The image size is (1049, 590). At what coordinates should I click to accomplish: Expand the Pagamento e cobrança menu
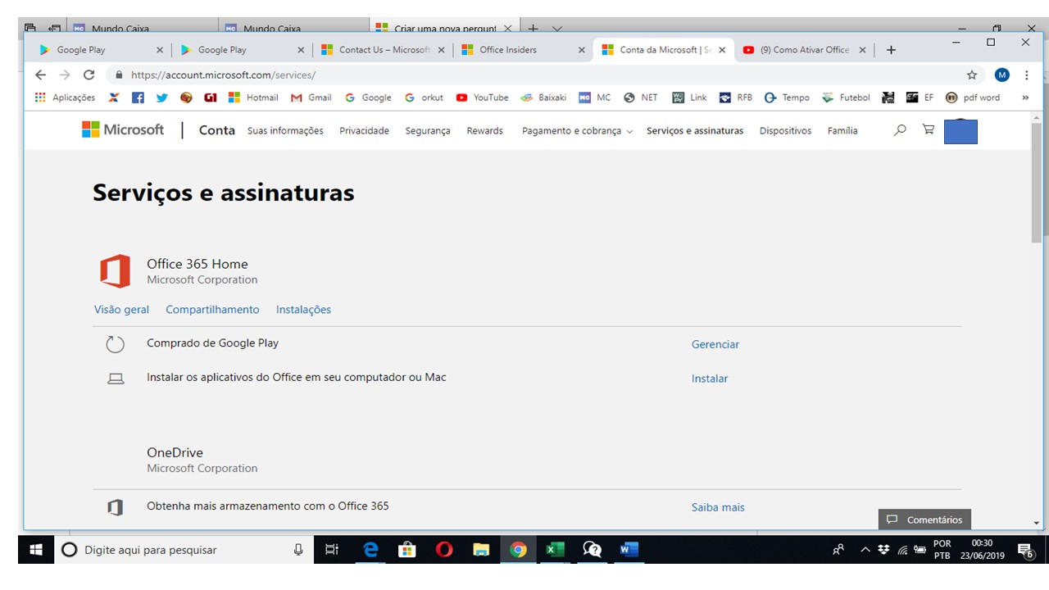click(x=577, y=130)
